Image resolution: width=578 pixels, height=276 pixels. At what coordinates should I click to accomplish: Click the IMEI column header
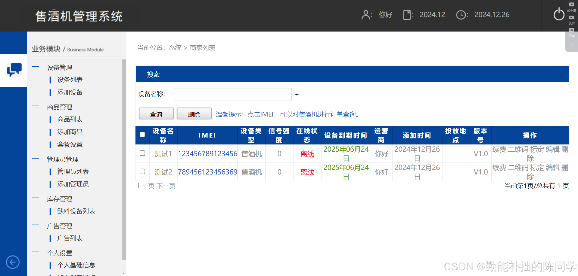pos(207,135)
